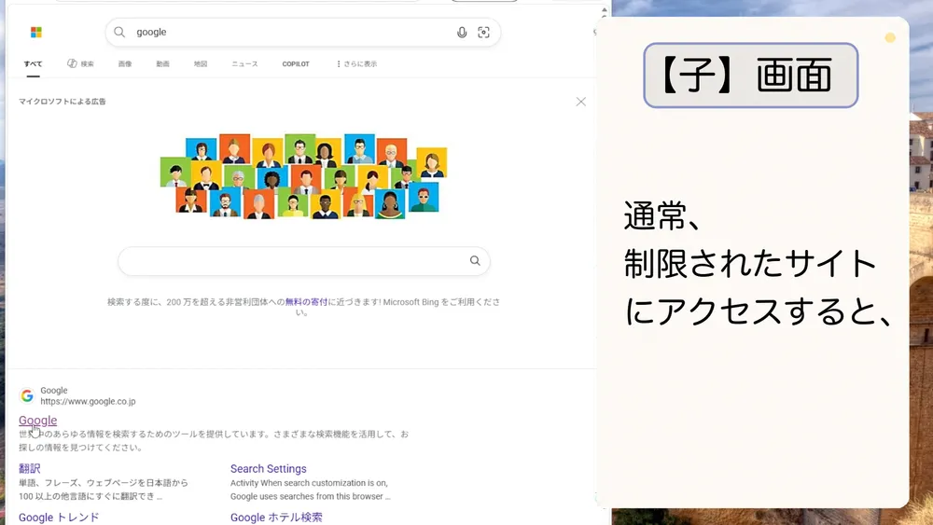Open visual search camera icon

pos(483,33)
